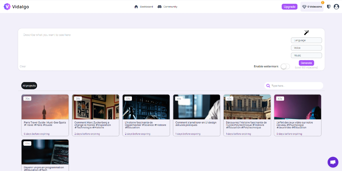Click the magic wand icon
The width and height of the screenshot is (342, 171).
tap(306, 32)
